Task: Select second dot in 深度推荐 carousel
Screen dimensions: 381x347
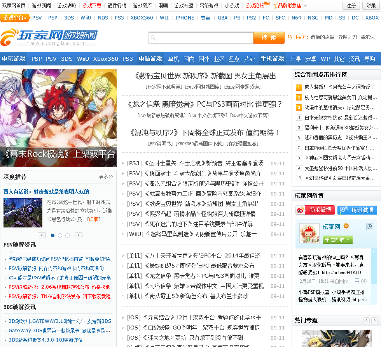Action: tap(60, 235)
